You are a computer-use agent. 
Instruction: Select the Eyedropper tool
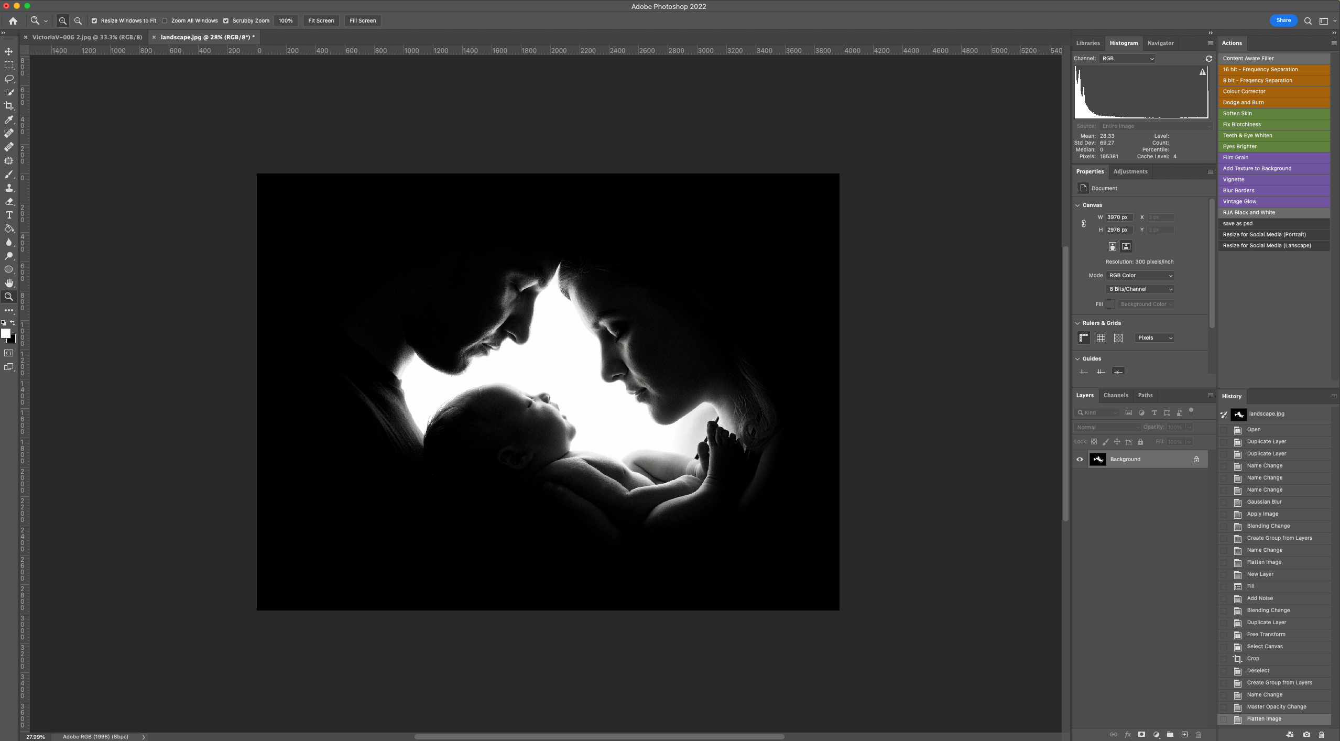coord(9,119)
